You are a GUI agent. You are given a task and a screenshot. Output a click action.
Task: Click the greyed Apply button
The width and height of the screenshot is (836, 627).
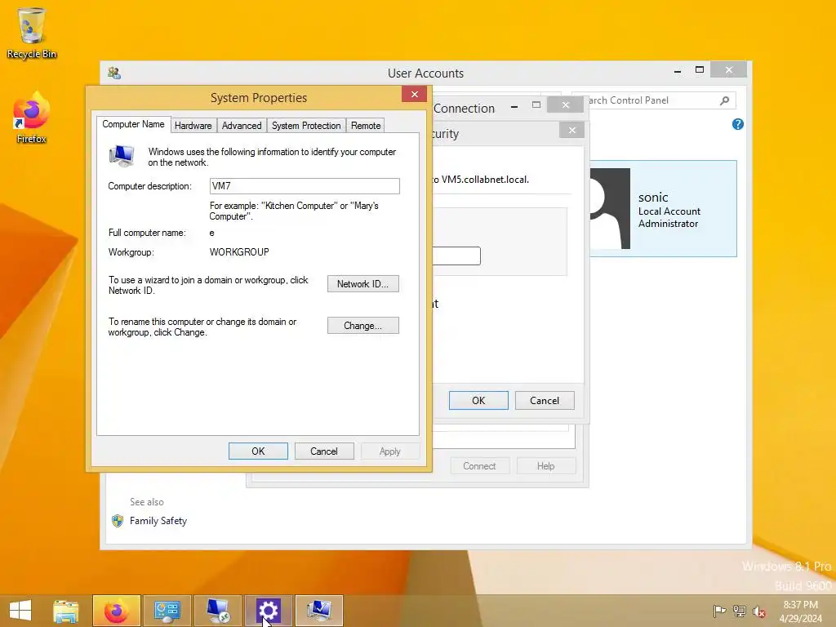pyautogui.click(x=389, y=451)
